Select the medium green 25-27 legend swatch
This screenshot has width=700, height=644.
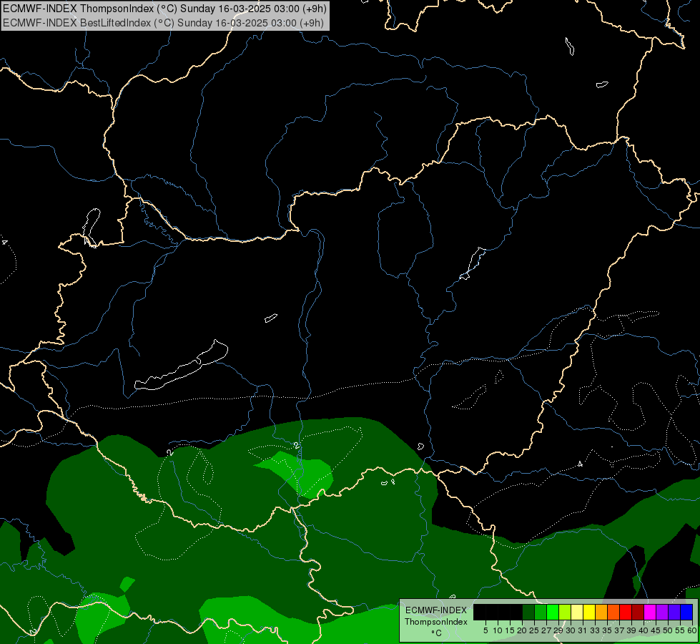[541, 612]
